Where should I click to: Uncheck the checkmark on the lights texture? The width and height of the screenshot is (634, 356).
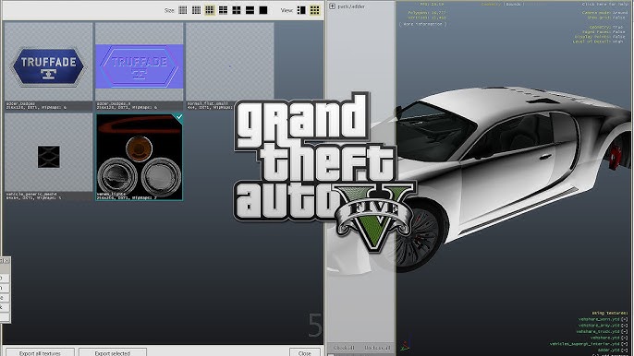[x=178, y=117]
